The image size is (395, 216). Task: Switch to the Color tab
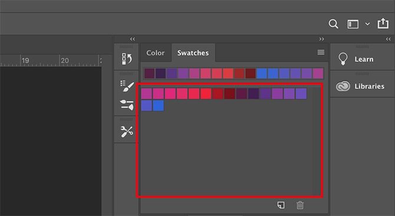click(156, 53)
